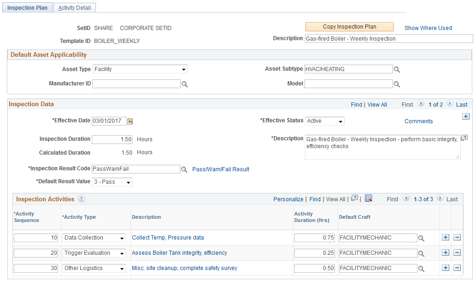Look up Default Craft for sequence 20
476x282 pixels.
(421, 253)
